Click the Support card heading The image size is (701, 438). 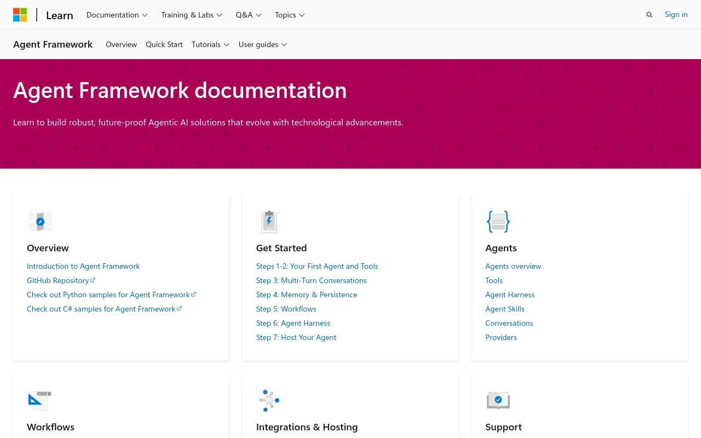tap(503, 427)
